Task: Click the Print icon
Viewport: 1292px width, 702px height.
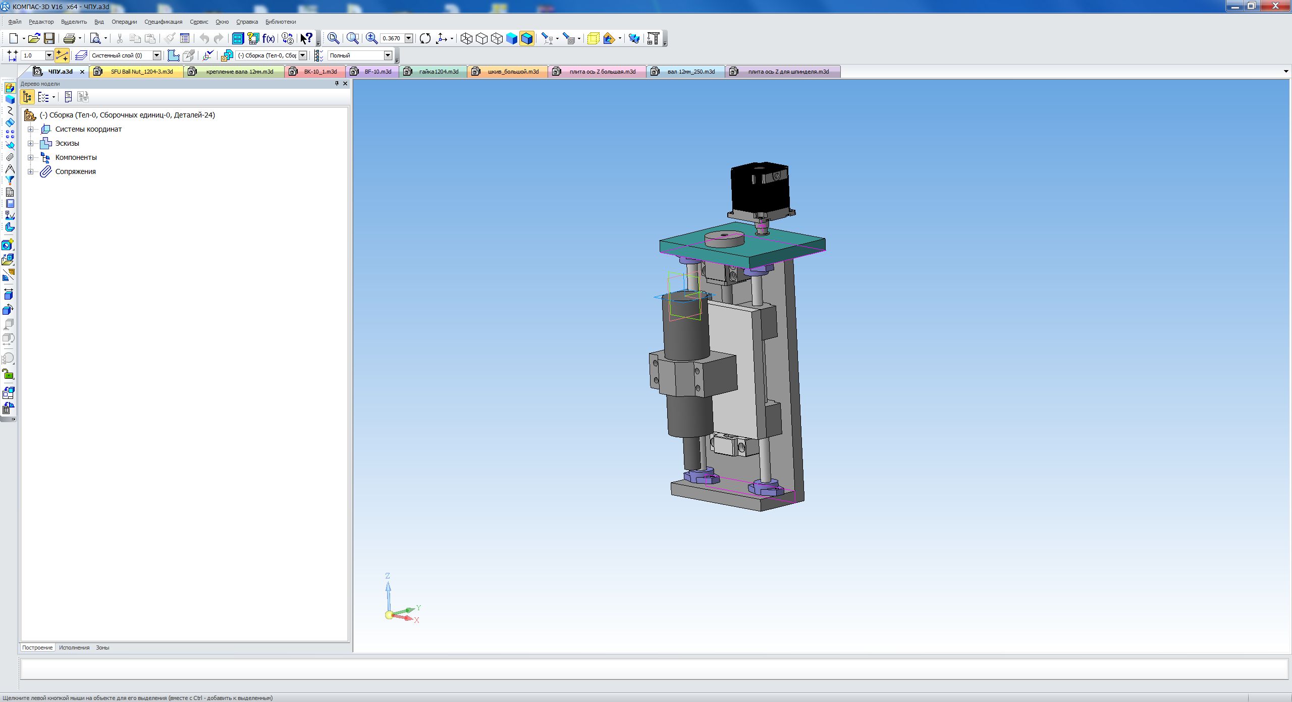Action: [70, 38]
